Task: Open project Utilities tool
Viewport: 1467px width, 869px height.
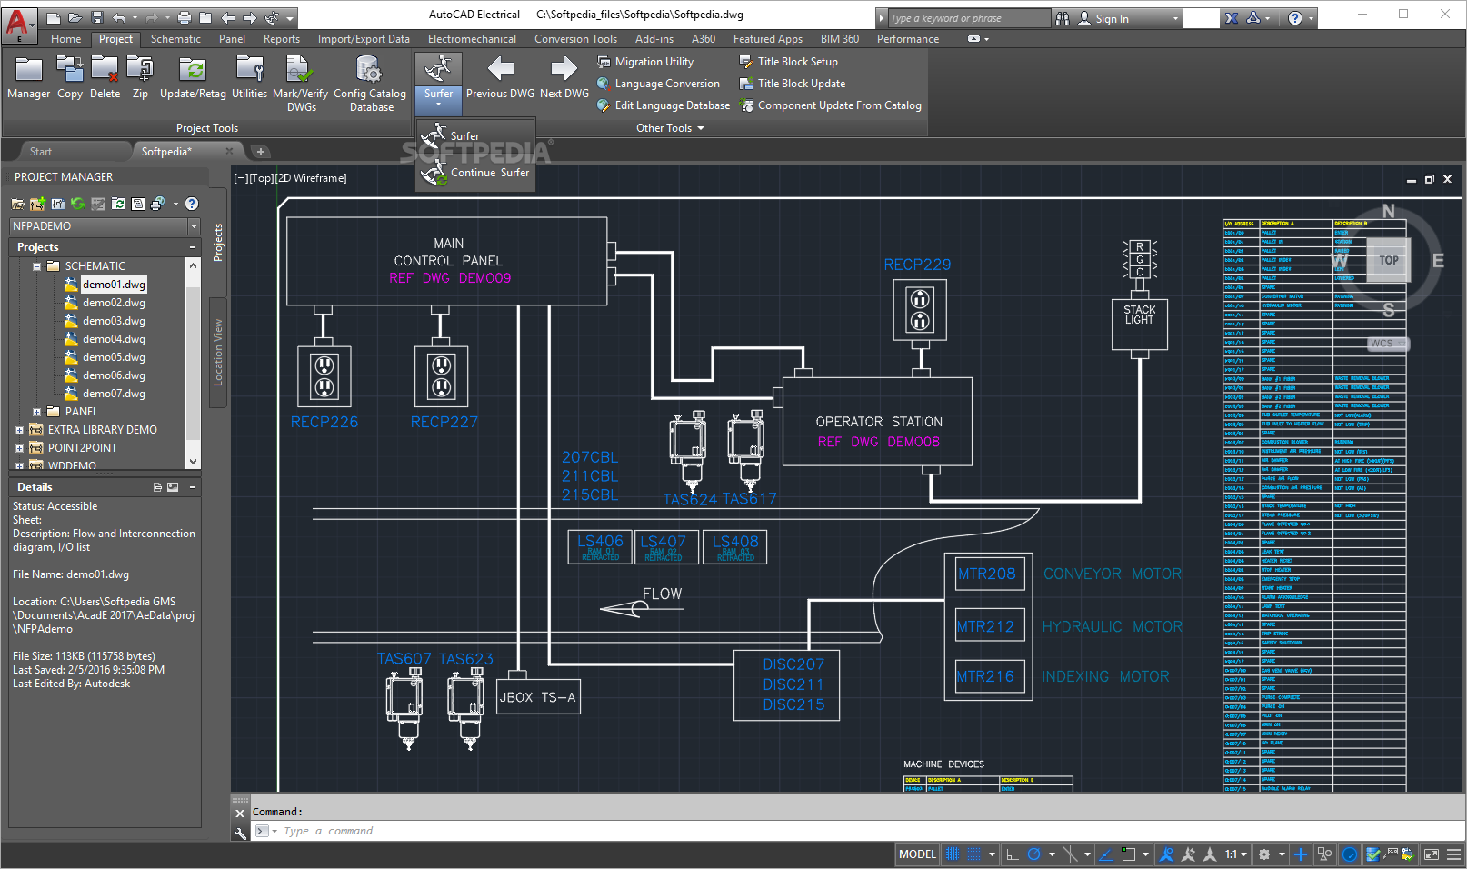Action: [249, 77]
